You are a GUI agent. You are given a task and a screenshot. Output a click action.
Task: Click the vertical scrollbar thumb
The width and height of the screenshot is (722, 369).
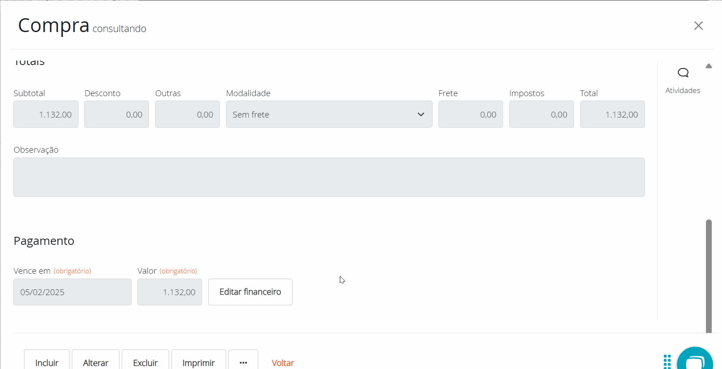(x=709, y=276)
